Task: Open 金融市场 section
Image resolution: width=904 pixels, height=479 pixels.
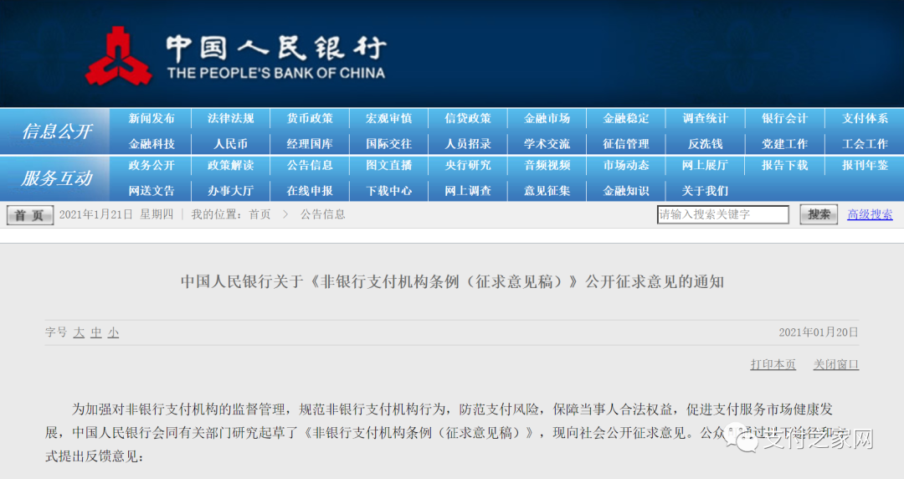Action: (x=547, y=118)
